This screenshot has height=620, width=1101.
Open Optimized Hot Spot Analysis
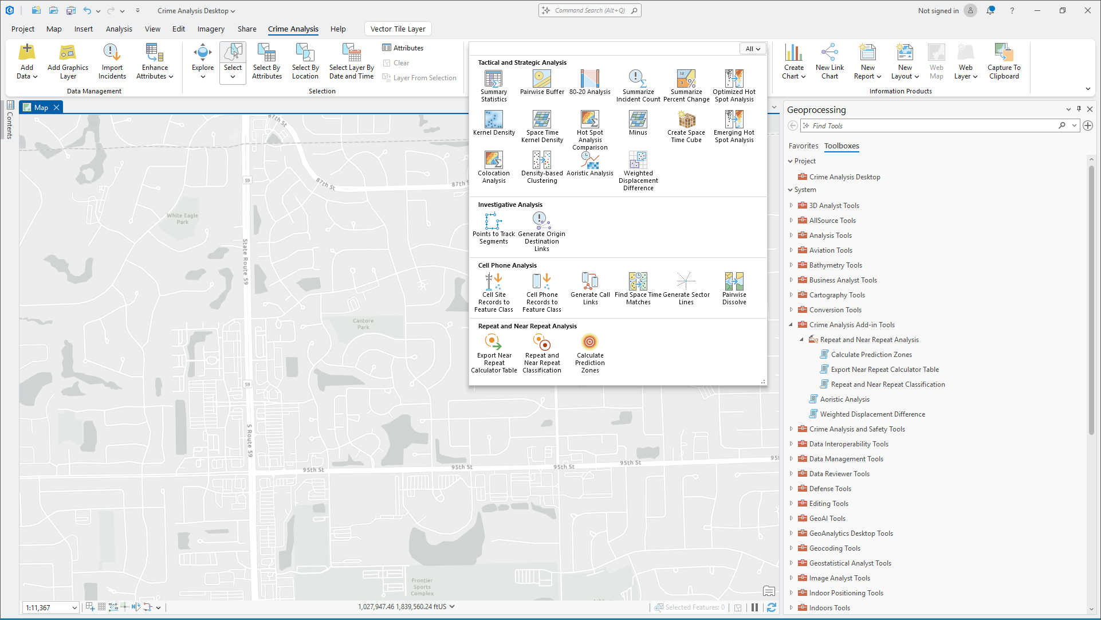pyautogui.click(x=734, y=86)
